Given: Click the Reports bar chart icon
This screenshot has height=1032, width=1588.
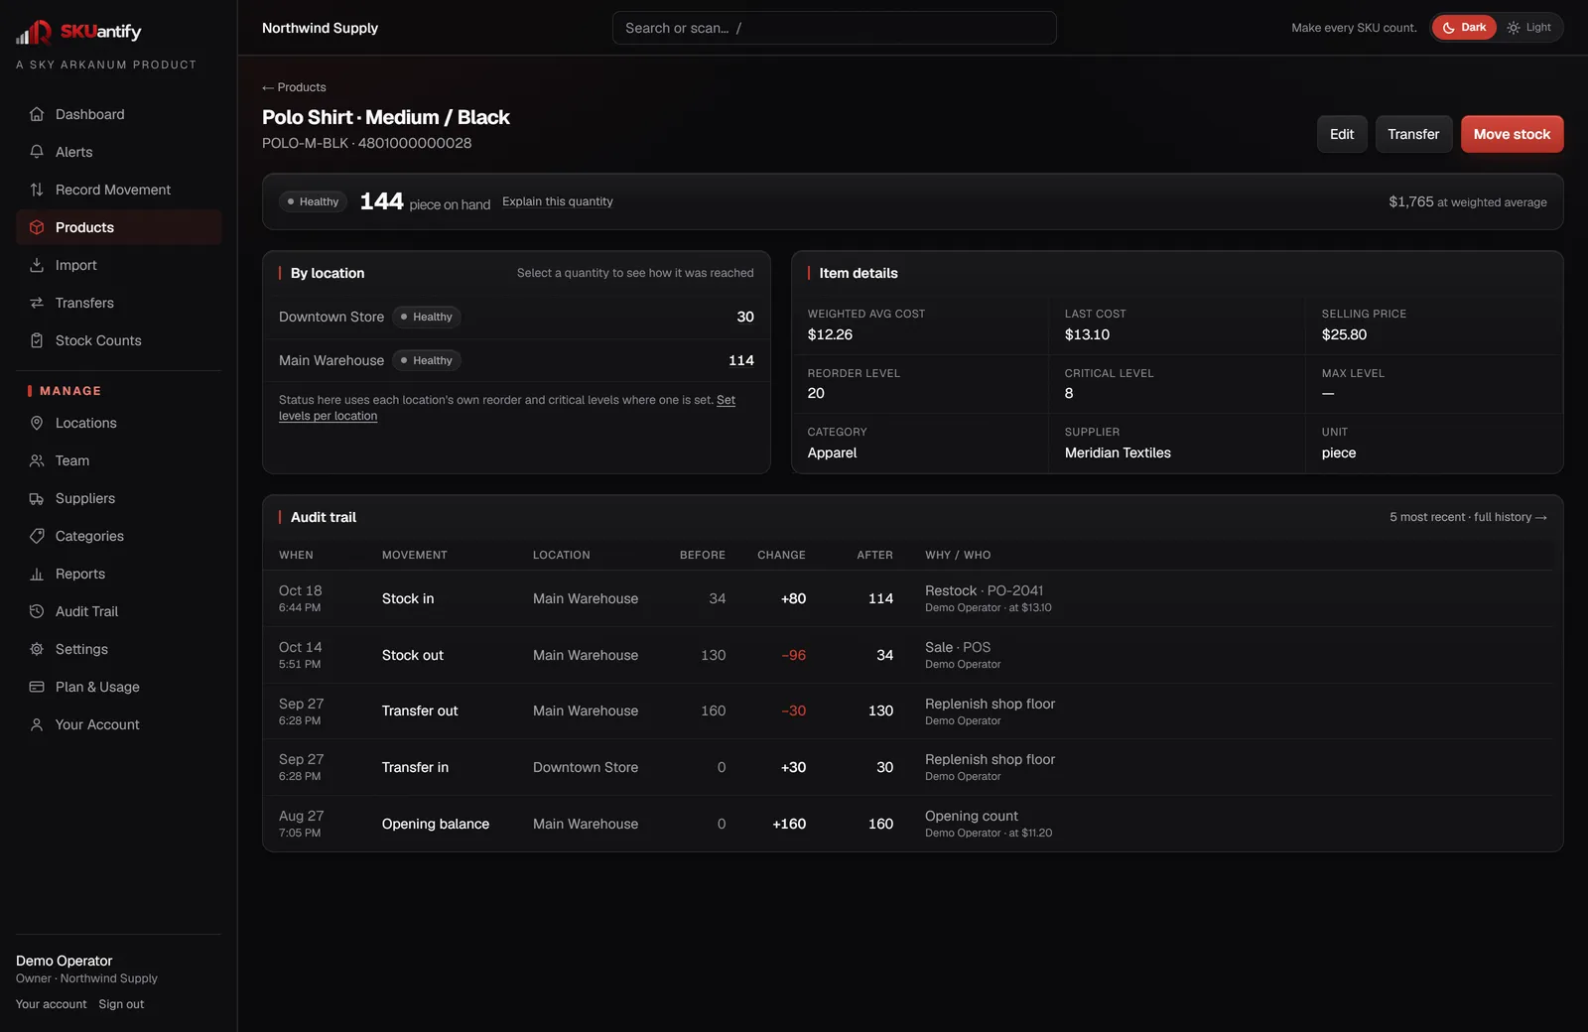Looking at the screenshot, I should pos(37,574).
